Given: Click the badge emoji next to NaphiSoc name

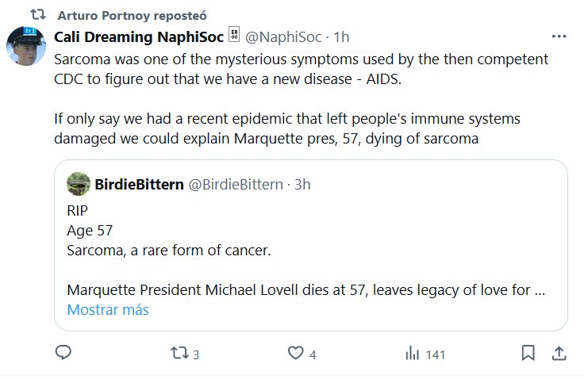Looking at the screenshot, I should coord(234,36).
